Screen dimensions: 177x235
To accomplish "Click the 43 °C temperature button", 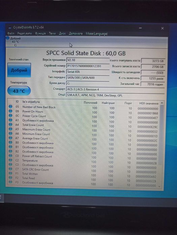I will (x=19, y=91).
